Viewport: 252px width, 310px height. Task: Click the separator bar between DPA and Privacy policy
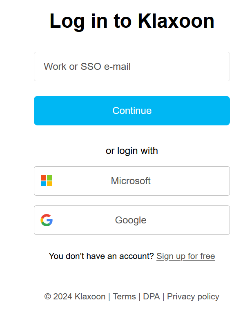[163, 297]
